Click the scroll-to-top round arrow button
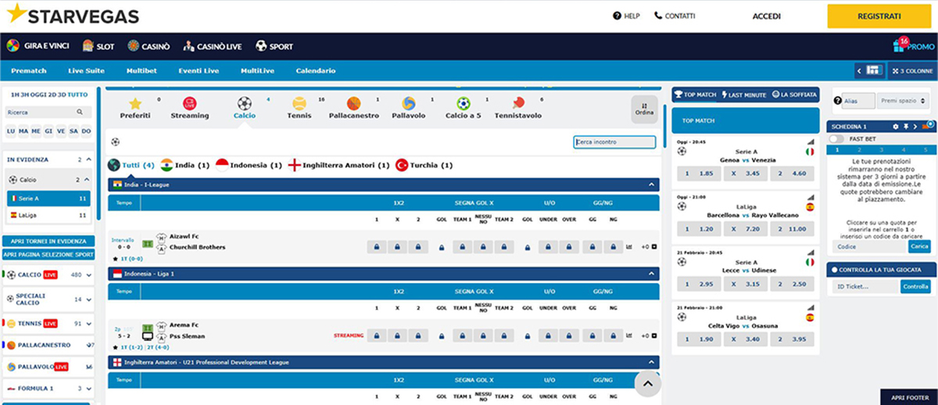 [648, 383]
